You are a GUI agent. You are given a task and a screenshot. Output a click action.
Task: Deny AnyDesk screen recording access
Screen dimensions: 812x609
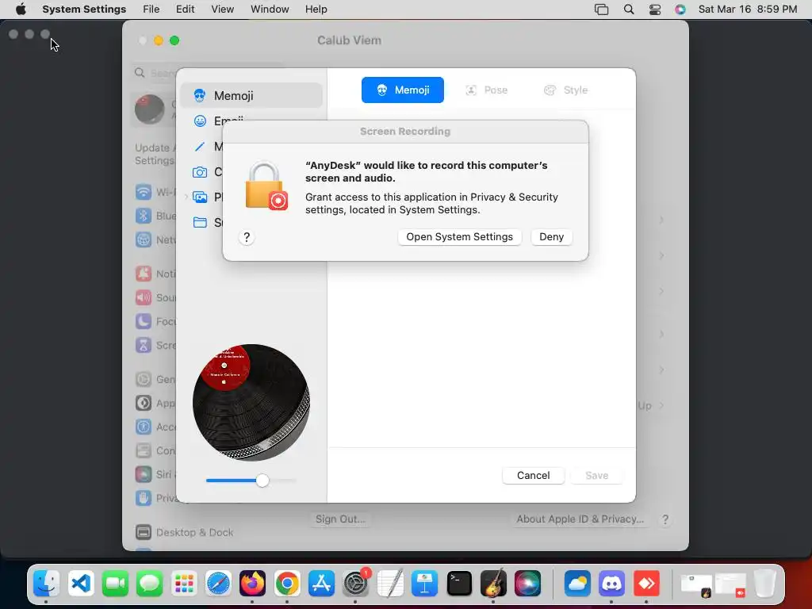(x=551, y=237)
